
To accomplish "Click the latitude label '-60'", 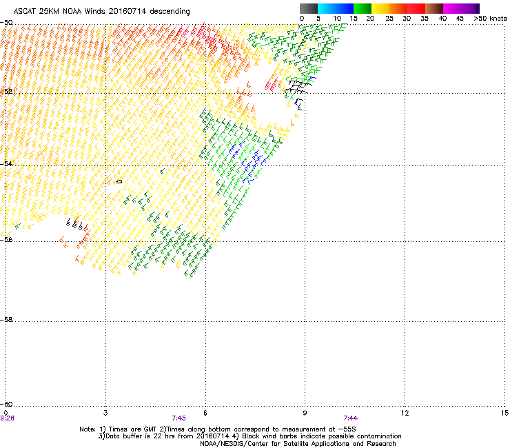I will point(6,404).
